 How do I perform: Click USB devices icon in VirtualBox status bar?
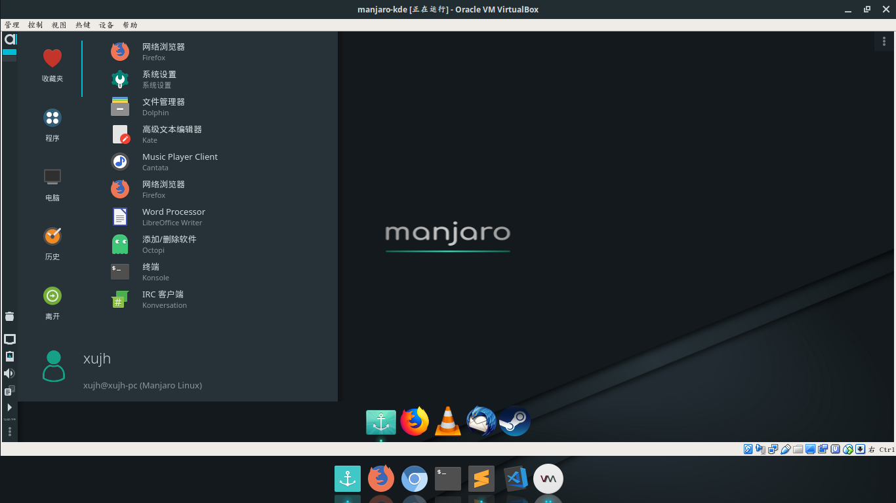[x=786, y=449]
